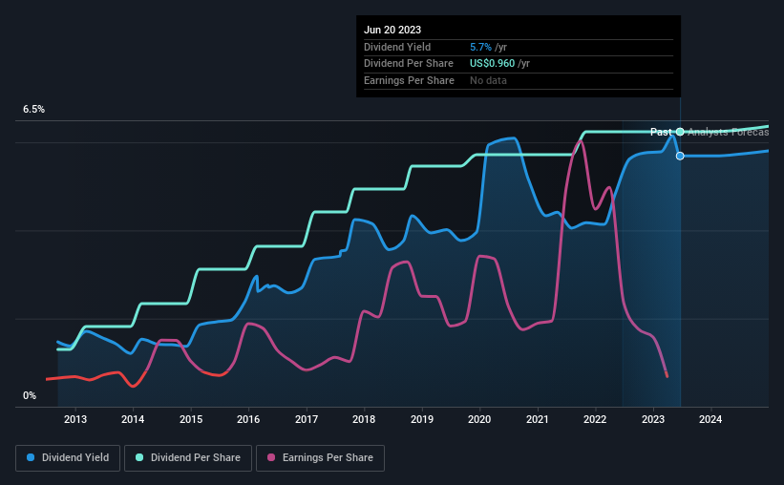Click the 'Analysts Forecast' label
The width and height of the screenshot is (784, 485).
[x=728, y=132]
